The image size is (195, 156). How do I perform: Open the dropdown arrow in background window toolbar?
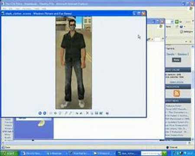tap(163, 39)
